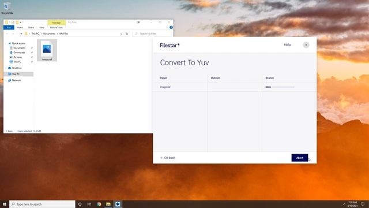Screen dimensions: 369x208
Task: Open the Windows Start menu
Action: [5, 204]
